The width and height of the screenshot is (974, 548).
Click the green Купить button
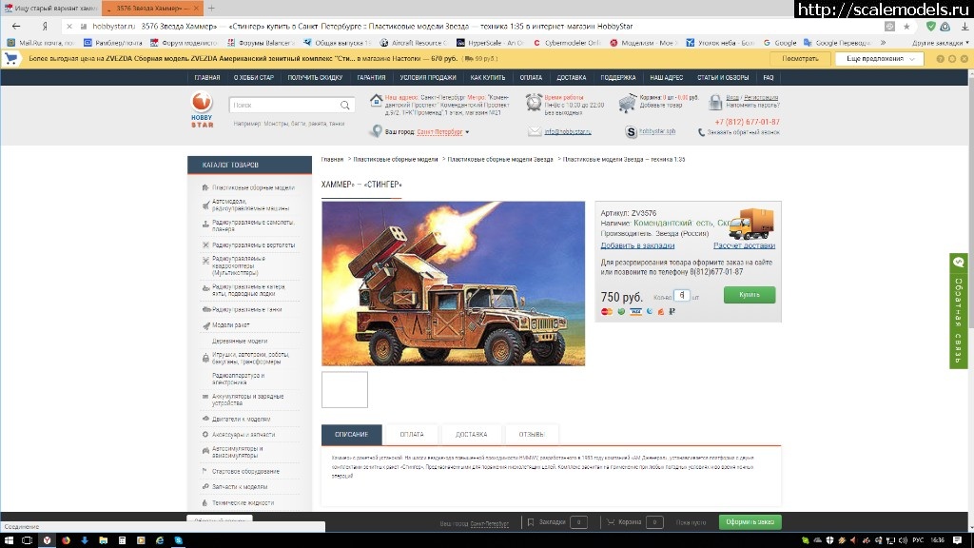750,295
